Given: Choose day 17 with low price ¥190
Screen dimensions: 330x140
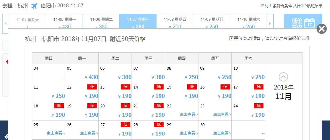Looking at the screenshot, I should point(248,92).
